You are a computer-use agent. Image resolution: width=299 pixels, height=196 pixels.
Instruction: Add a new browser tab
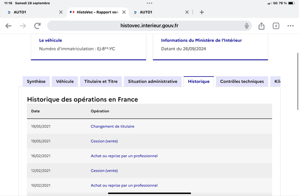click(x=201, y=12)
